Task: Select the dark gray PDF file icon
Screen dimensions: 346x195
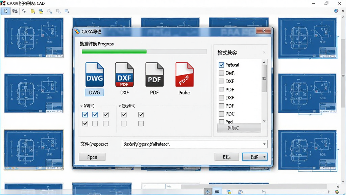Action: point(154,74)
